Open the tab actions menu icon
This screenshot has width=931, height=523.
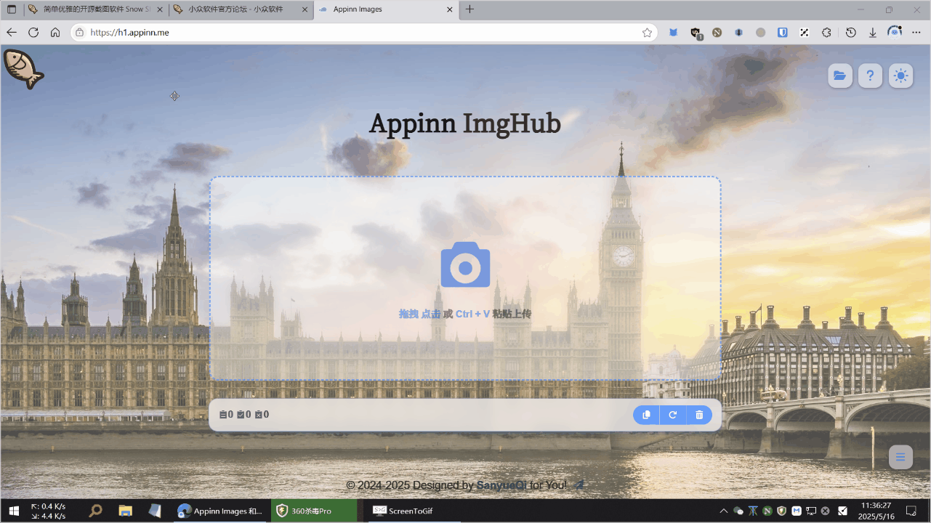coord(12,9)
